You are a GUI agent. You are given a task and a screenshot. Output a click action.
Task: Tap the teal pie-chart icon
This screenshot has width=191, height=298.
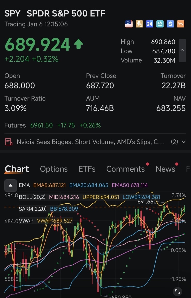[x=160, y=24]
